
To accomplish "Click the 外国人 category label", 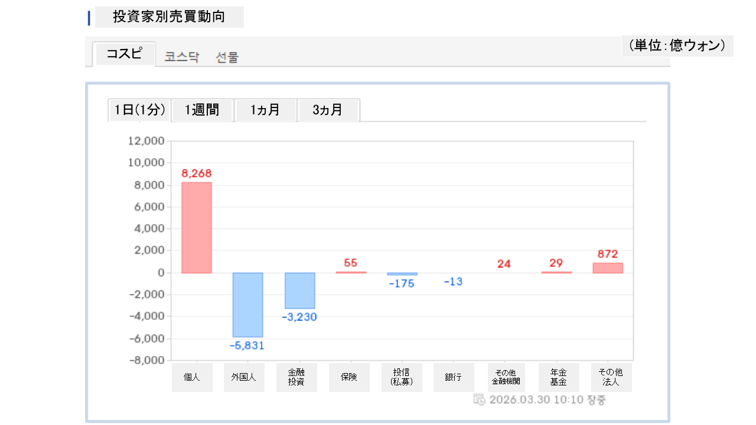I will point(245,377).
